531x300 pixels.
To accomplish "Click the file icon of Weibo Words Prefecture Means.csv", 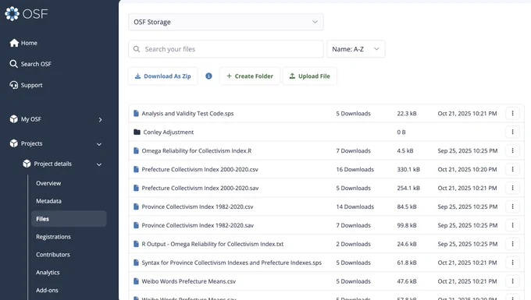I will (136, 281).
